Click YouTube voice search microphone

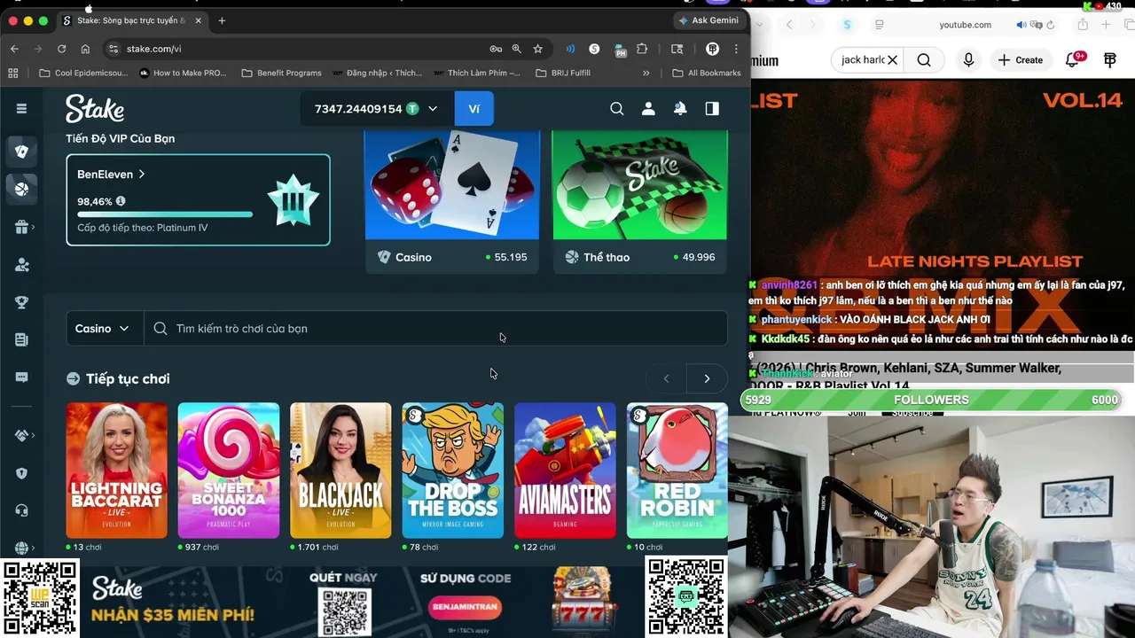[x=968, y=59]
